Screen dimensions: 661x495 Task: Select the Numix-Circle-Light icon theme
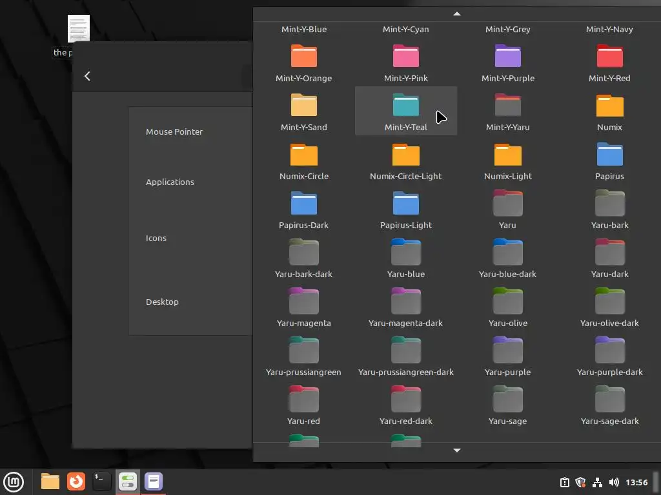(405, 160)
